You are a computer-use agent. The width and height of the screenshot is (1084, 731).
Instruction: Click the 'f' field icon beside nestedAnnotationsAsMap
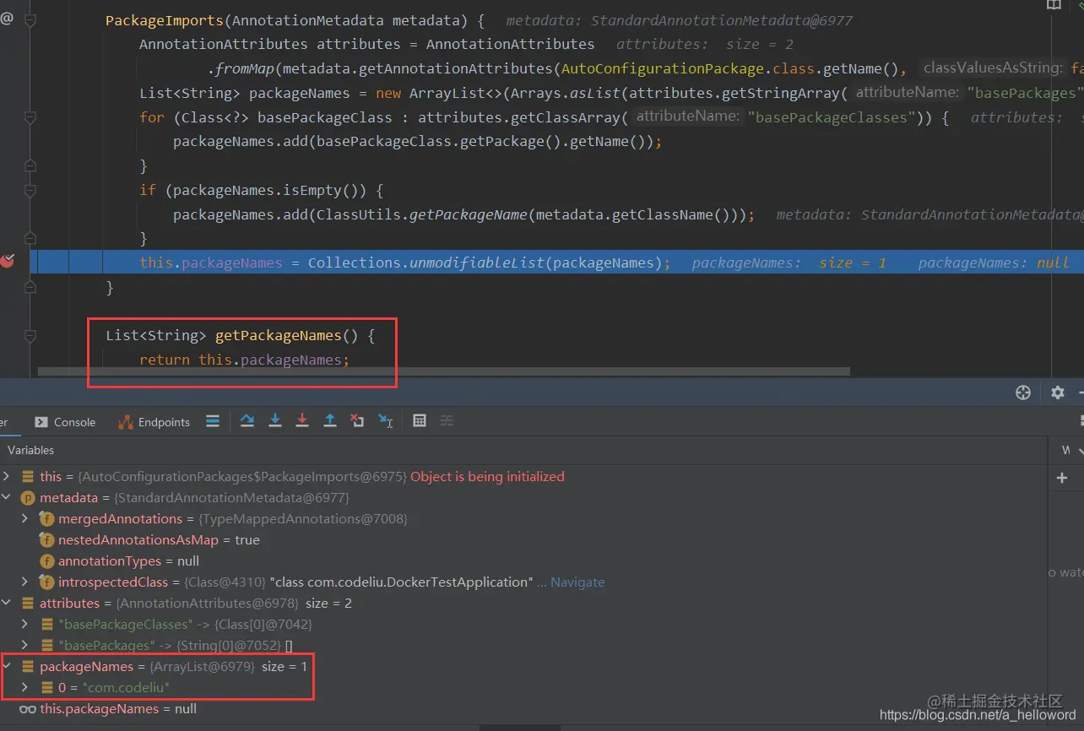click(47, 540)
